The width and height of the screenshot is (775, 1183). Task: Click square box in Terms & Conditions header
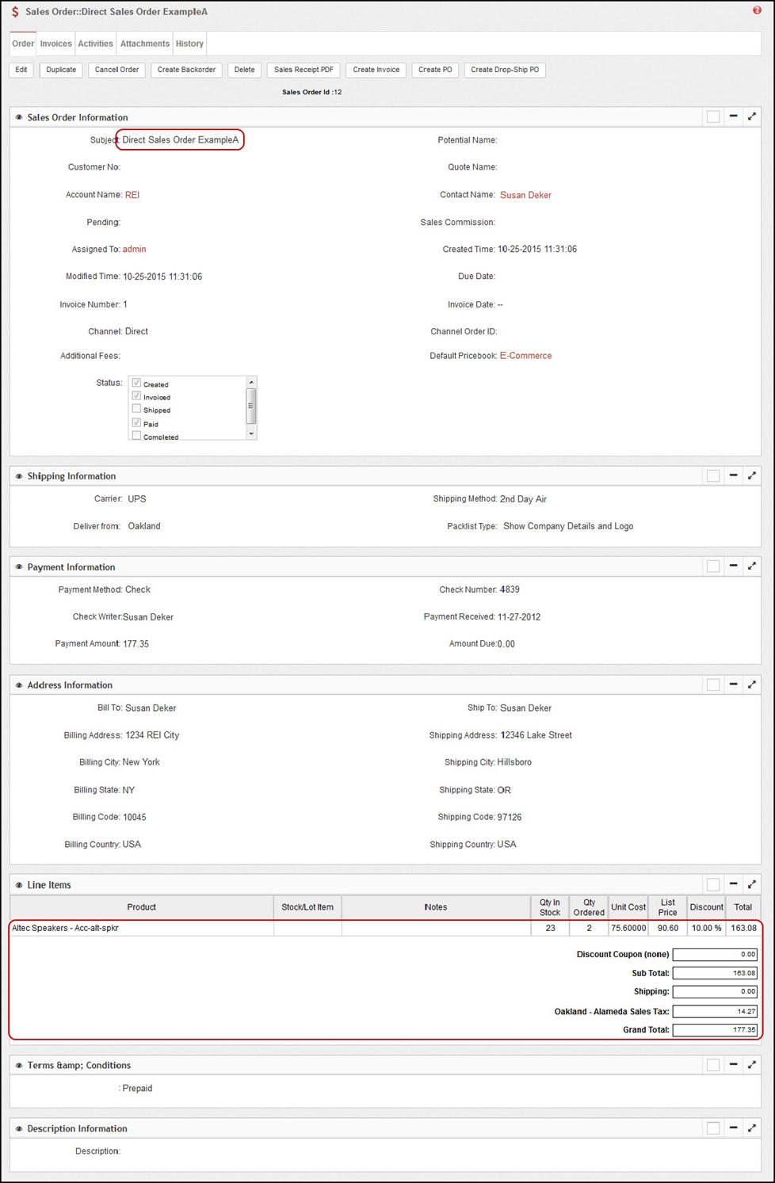click(x=713, y=1065)
